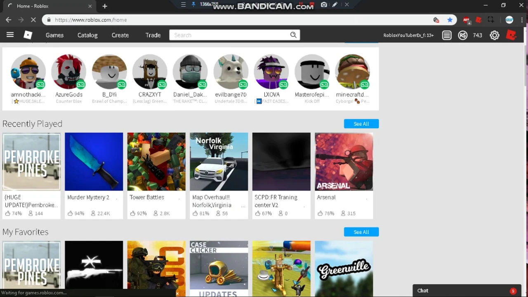Open AzureGods friend avatar

click(x=69, y=72)
